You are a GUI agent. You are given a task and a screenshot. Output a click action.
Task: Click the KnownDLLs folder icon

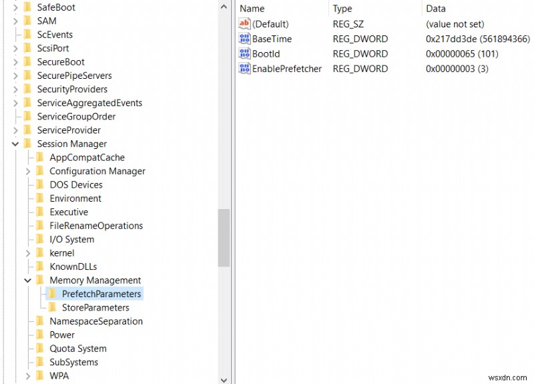click(x=40, y=266)
